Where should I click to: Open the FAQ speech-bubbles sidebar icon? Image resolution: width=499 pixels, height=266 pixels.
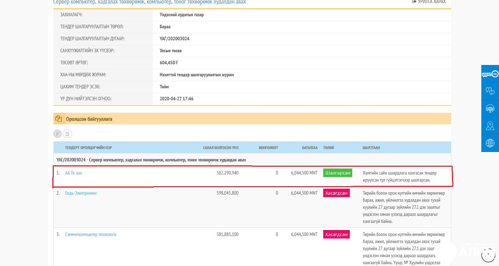click(x=490, y=91)
